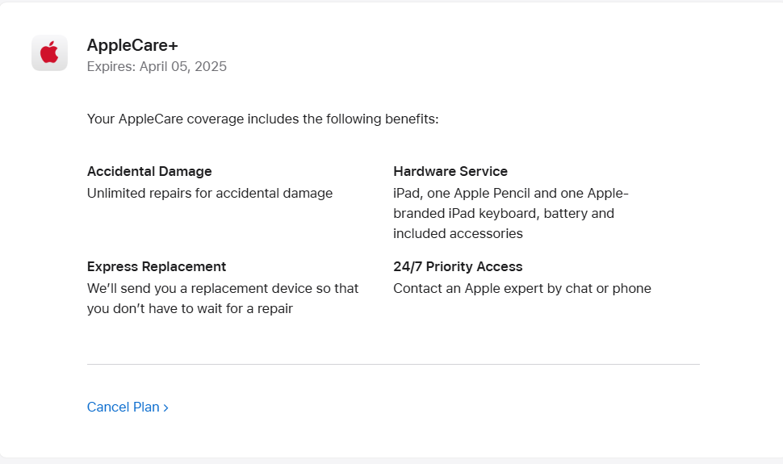Click "Unlimited repairs for accidental damage" text
The width and height of the screenshot is (783, 464).
click(210, 193)
